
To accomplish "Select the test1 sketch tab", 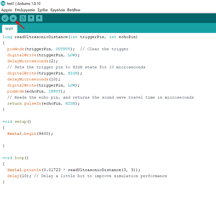I will tap(9, 29).
